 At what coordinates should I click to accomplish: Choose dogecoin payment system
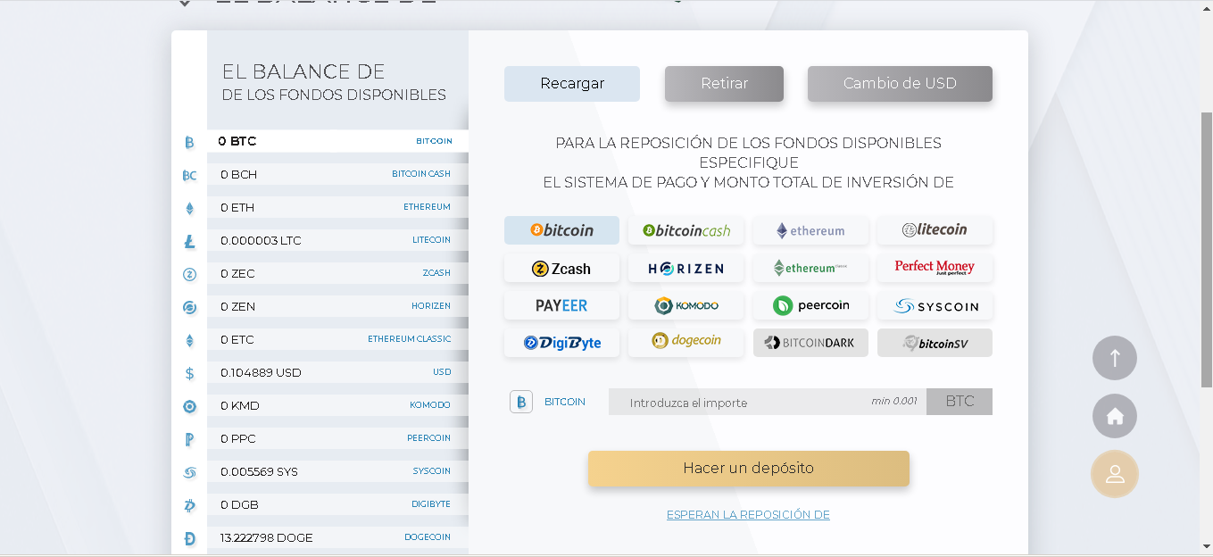click(x=685, y=343)
